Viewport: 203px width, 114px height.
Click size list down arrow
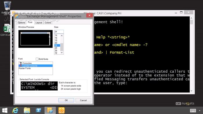(x=62, y=53)
